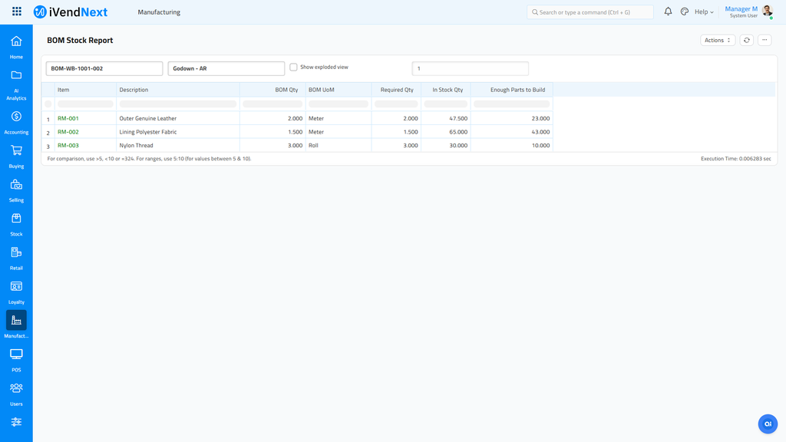Select Nylon Thread description cell

tap(178, 145)
